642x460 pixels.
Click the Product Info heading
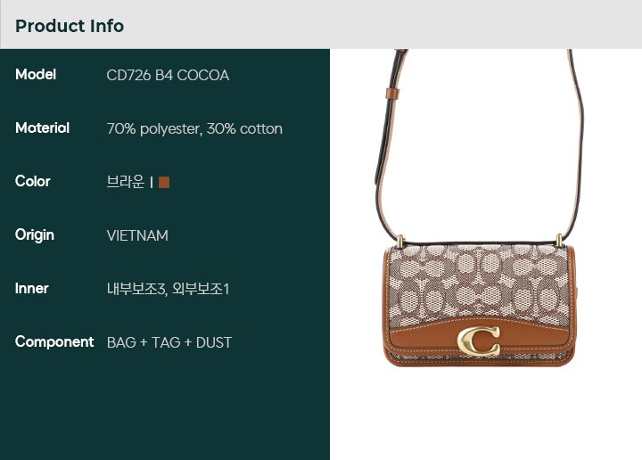tap(70, 26)
